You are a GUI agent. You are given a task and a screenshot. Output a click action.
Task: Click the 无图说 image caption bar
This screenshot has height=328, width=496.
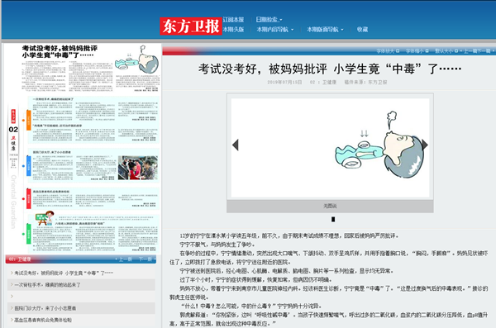[330, 207]
